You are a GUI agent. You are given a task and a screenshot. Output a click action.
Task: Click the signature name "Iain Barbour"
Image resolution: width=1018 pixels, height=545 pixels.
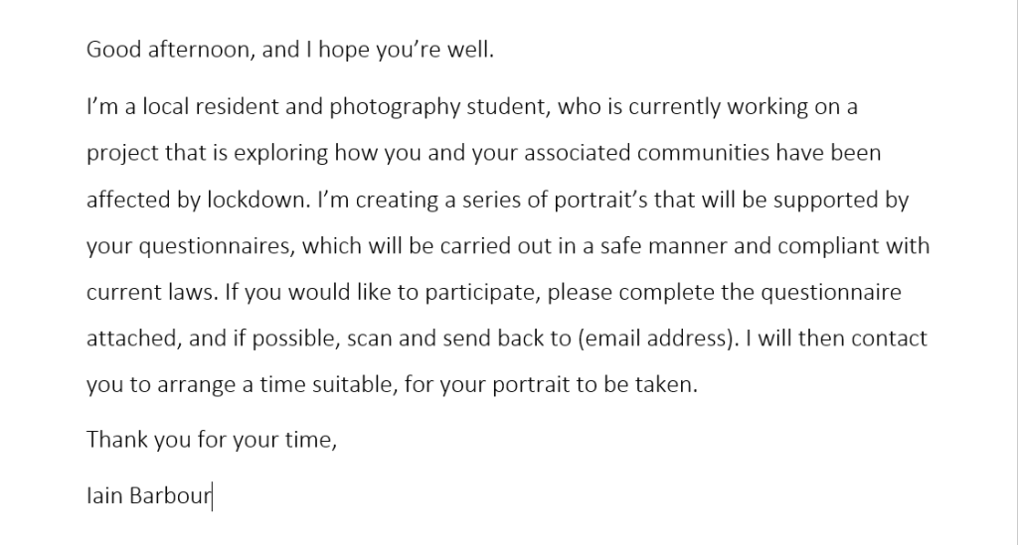point(149,496)
